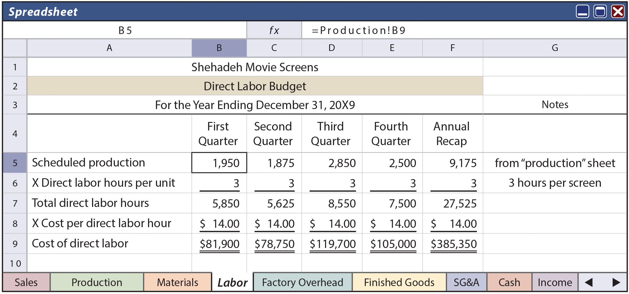This screenshot has height=294, width=629.
Task: Click the maximize window icon
Action: click(600, 12)
